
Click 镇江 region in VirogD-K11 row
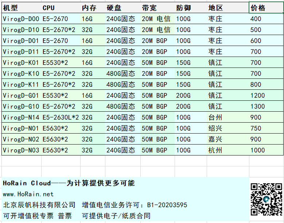pos(228,84)
